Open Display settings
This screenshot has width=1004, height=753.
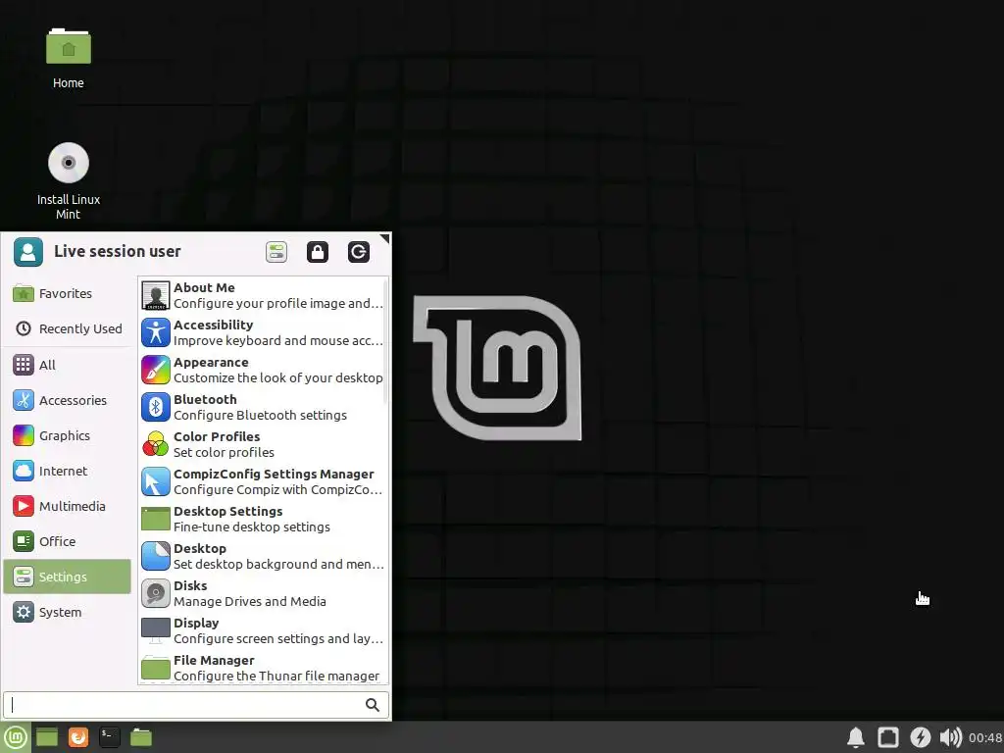(263, 630)
